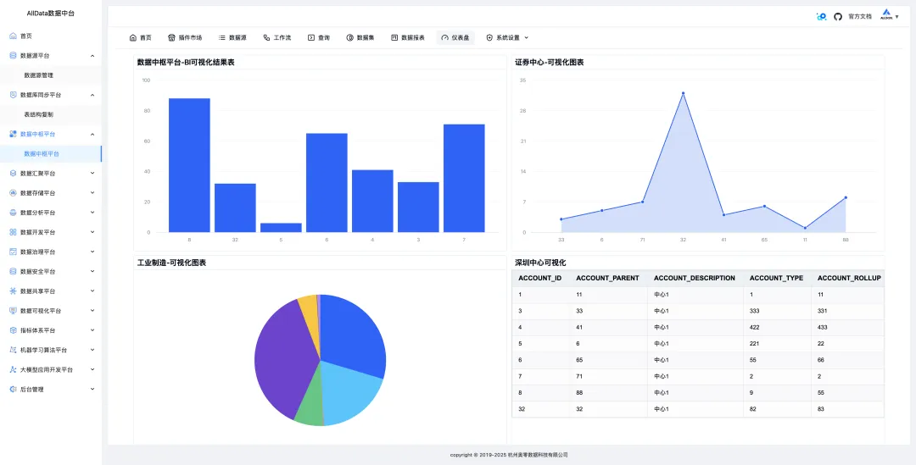Open the 系统设置 dropdown arrow
Image resolution: width=916 pixels, height=465 pixels.
coord(527,37)
